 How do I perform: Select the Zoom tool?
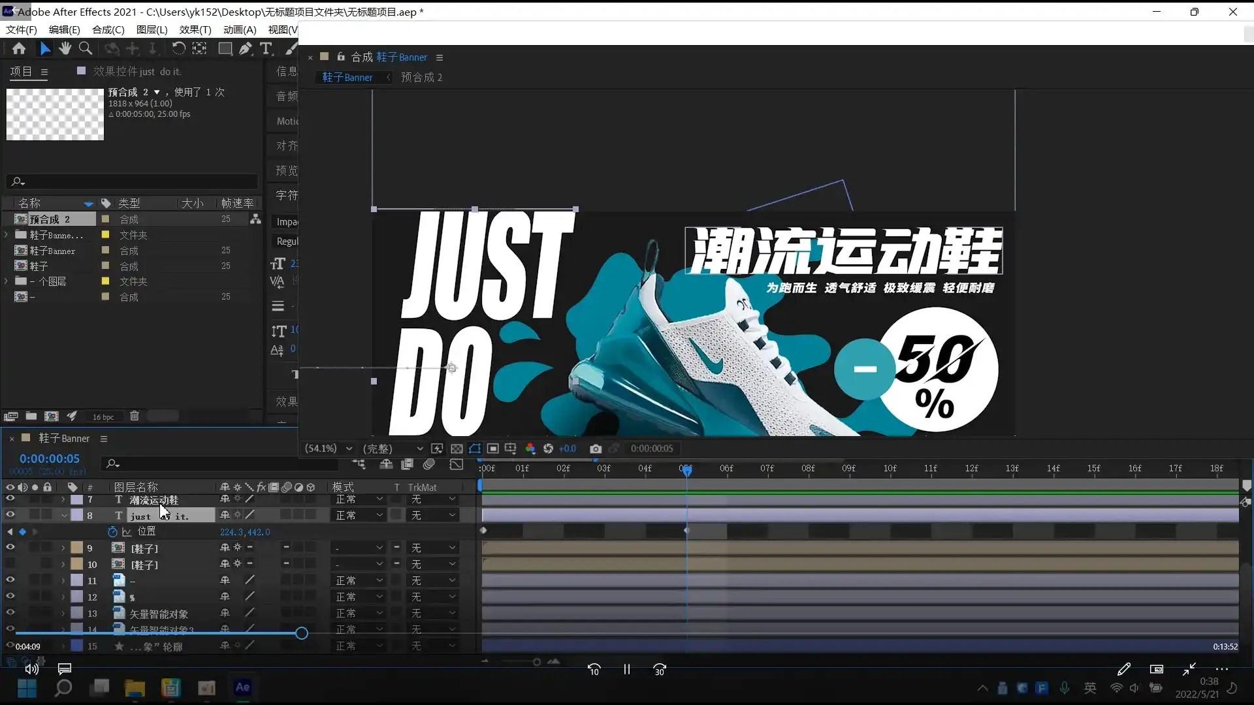point(86,48)
